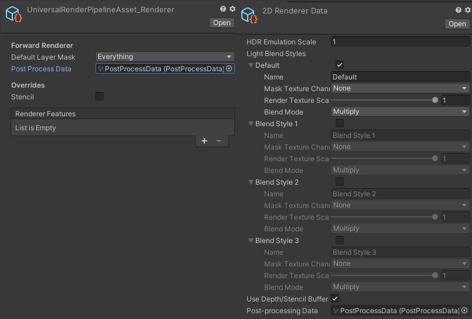Open Default style Mask Texture Channel dropdown
The height and width of the screenshot is (319, 472).
tap(401, 88)
